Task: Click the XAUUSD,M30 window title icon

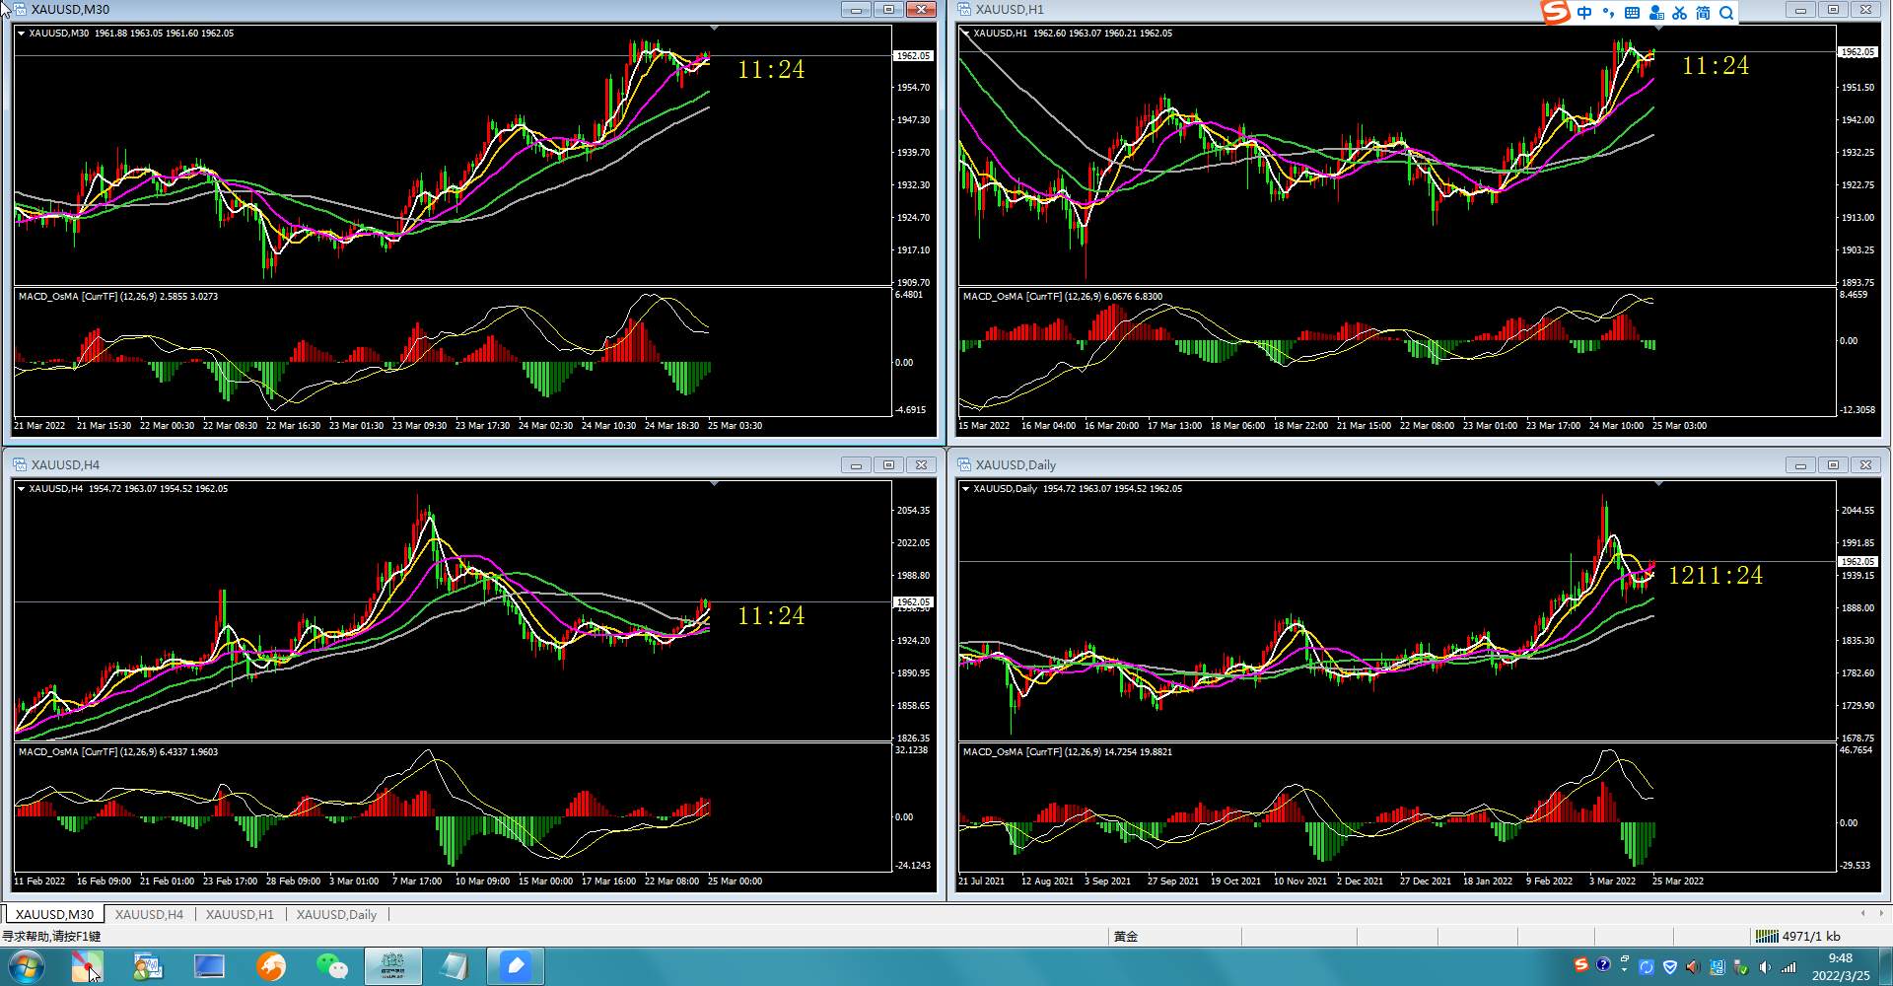Action: point(20,10)
